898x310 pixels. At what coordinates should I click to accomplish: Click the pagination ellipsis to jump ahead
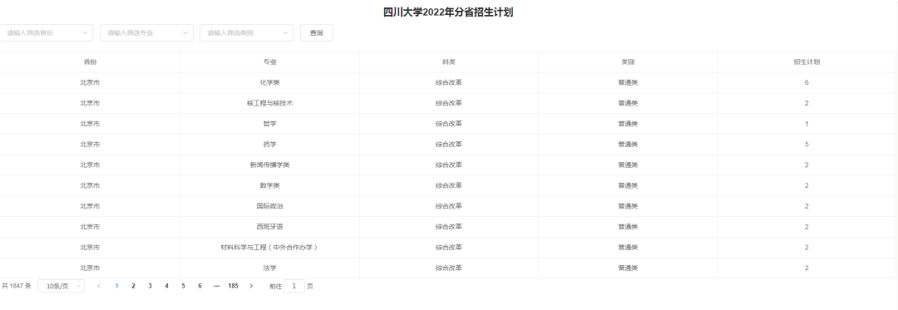(x=216, y=286)
